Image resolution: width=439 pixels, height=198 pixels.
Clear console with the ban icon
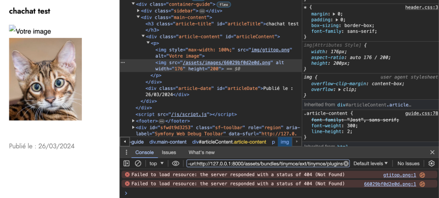coord(138,163)
